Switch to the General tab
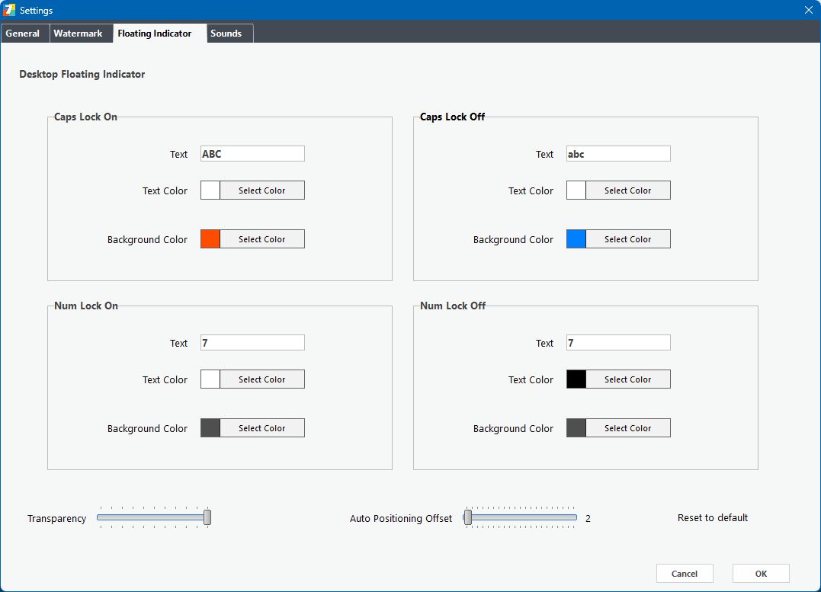This screenshot has height=592, width=821. pyautogui.click(x=24, y=33)
